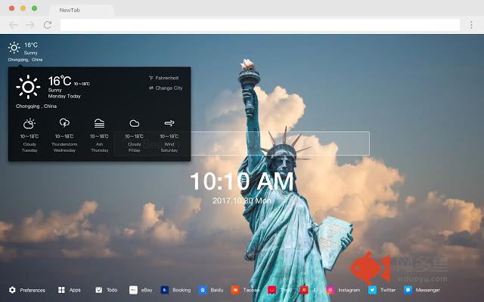
Task: Open the Apps grid
Action: coord(62,290)
